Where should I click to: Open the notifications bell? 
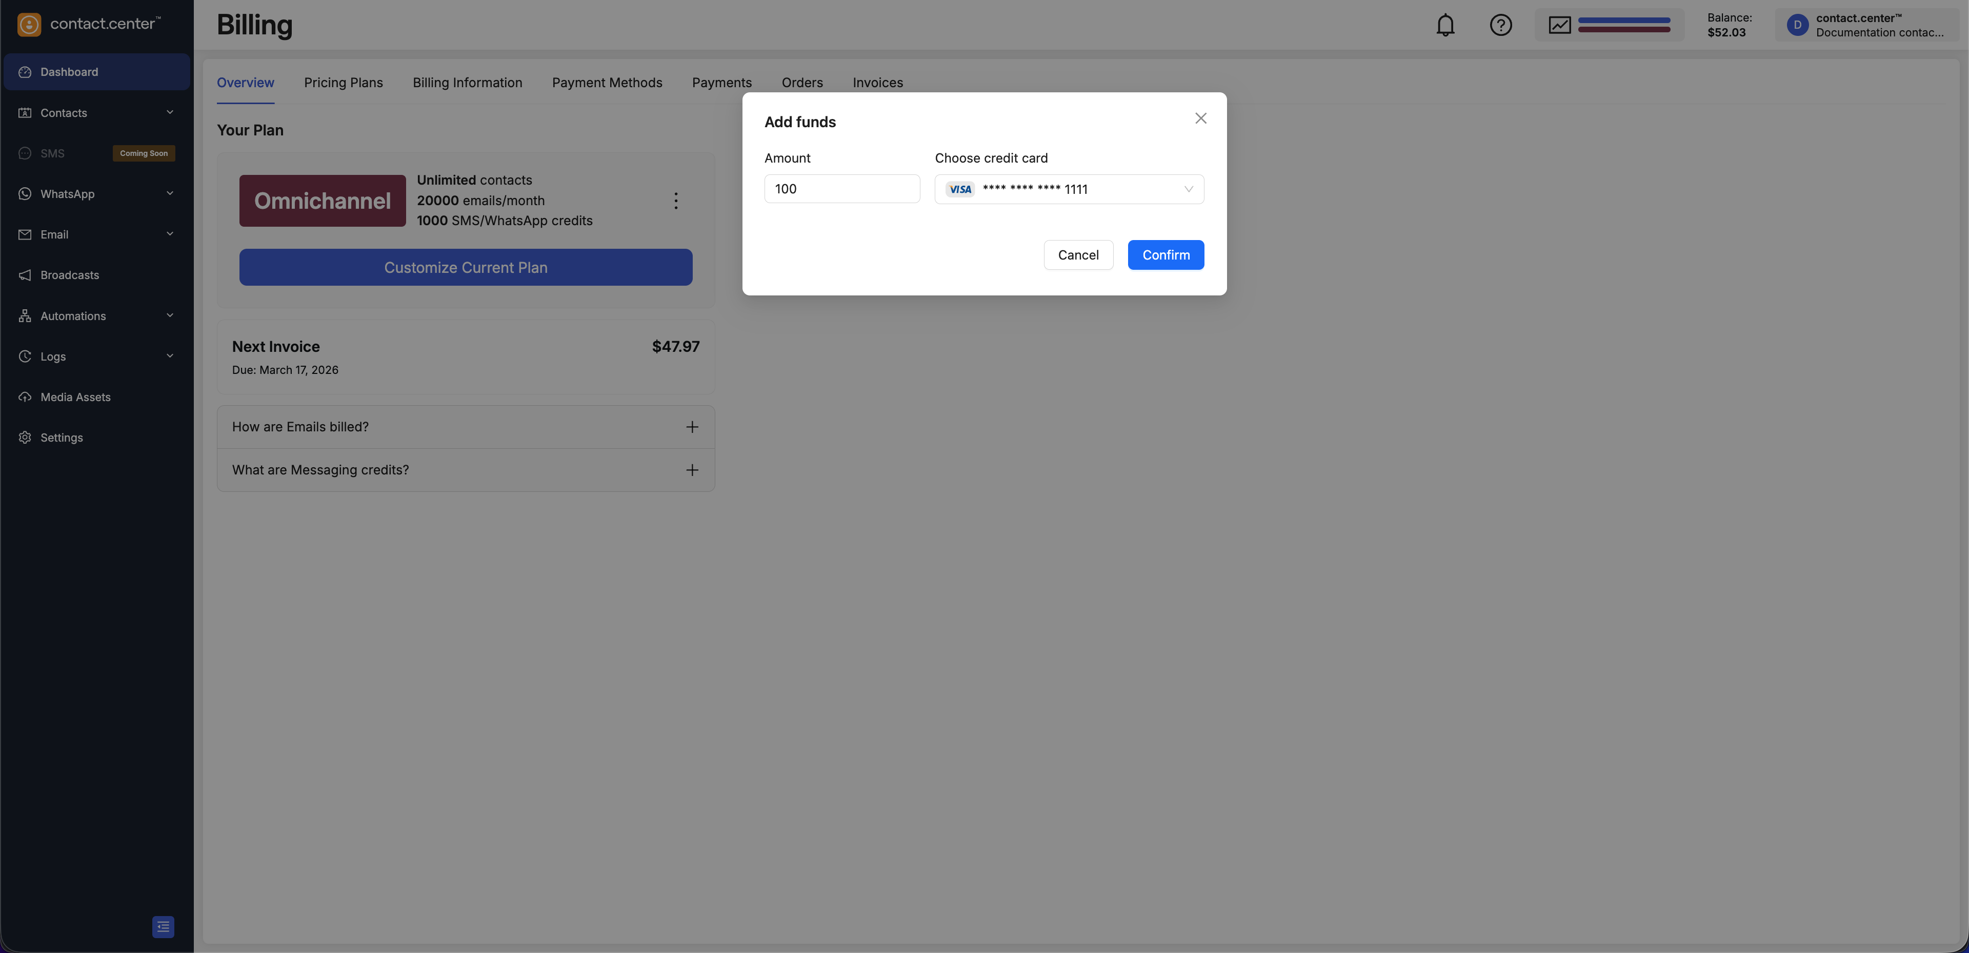[1444, 25]
